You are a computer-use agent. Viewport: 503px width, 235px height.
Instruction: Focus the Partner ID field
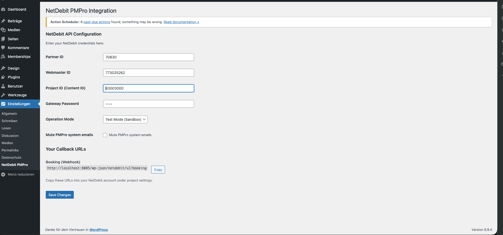149,57
